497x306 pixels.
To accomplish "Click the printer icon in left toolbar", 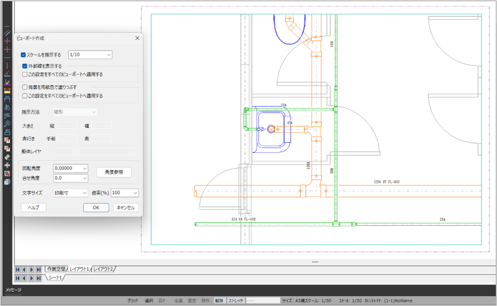I will point(7,165).
